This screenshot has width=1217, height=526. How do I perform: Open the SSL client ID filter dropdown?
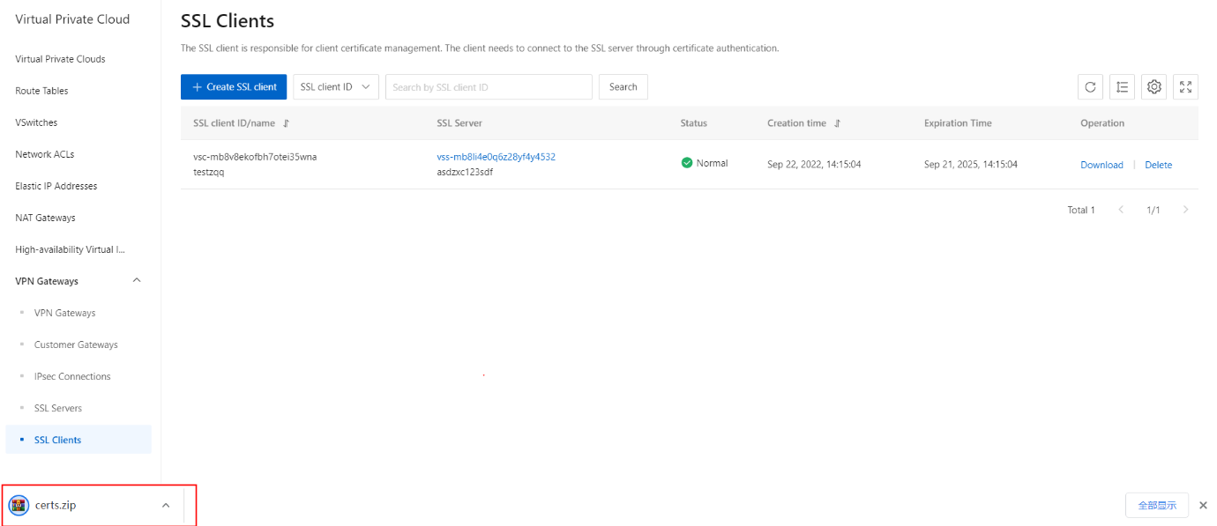point(336,87)
